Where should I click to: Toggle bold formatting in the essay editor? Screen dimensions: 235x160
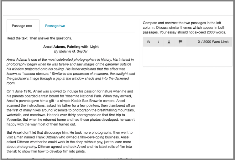tap(149, 42)
